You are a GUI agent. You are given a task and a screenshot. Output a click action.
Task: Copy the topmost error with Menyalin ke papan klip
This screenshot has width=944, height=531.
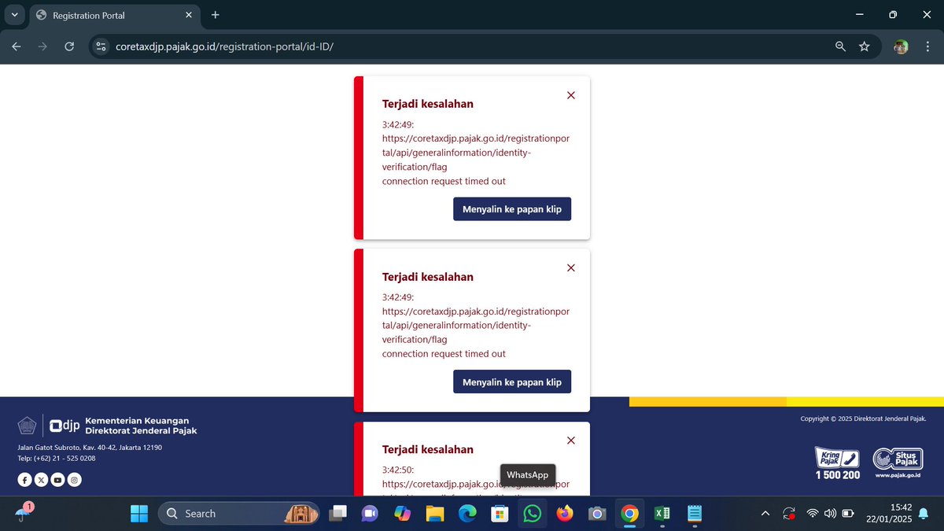pos(512,209)
